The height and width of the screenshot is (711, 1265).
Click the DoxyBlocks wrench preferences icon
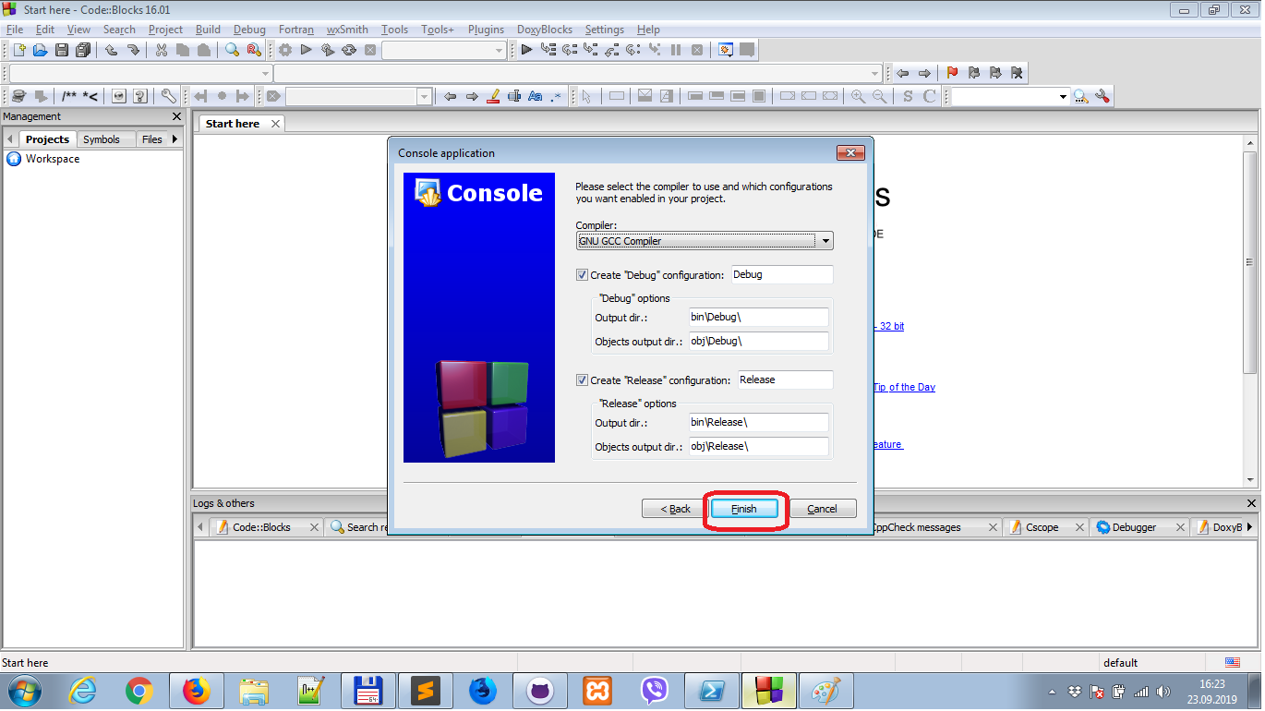168,96
